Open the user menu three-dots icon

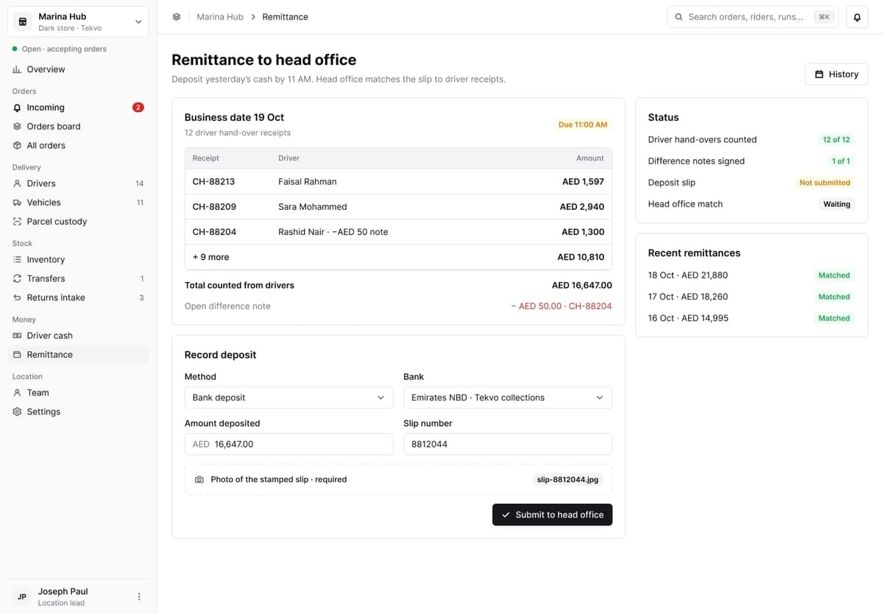point(139,596)
